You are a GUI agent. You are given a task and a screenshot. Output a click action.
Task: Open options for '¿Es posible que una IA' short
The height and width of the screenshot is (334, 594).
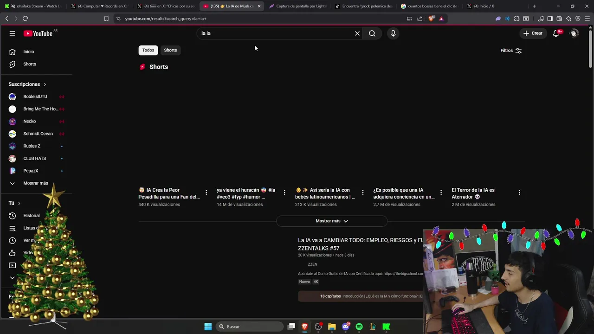tap(441, 193)
